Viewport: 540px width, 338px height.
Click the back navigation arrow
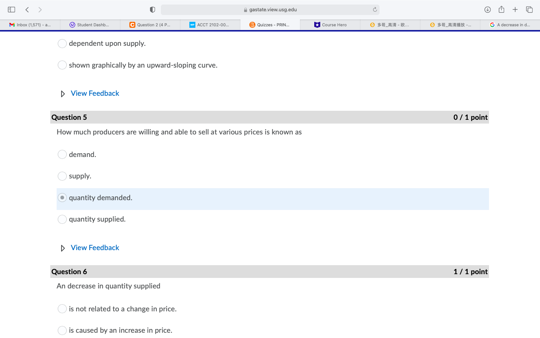tap(27, 9)
